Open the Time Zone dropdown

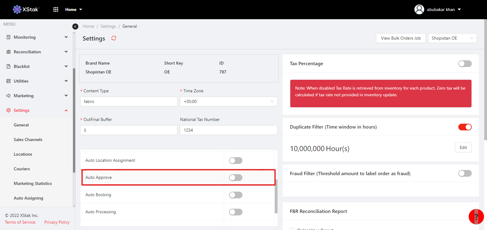pyautogui.click(x=228, y=101)
